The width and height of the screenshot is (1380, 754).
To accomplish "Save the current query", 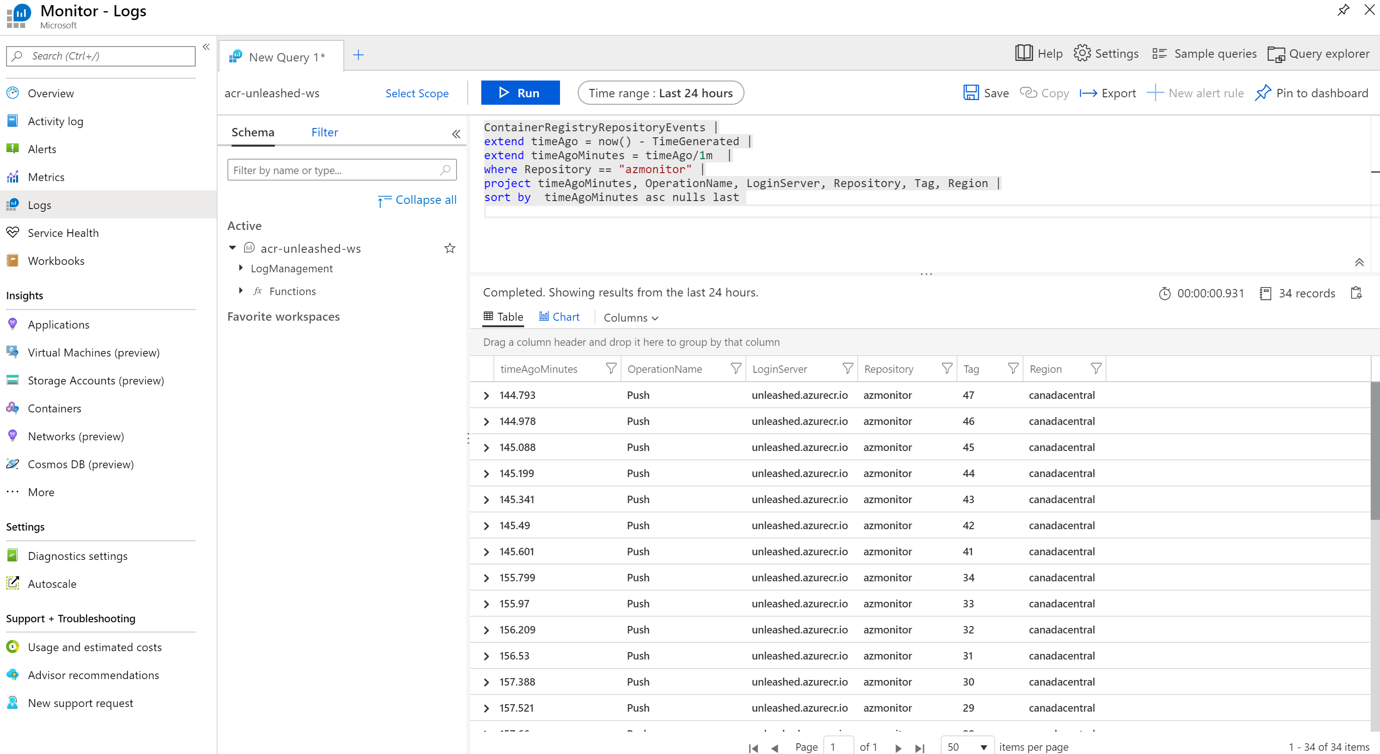I will point(986,93).
